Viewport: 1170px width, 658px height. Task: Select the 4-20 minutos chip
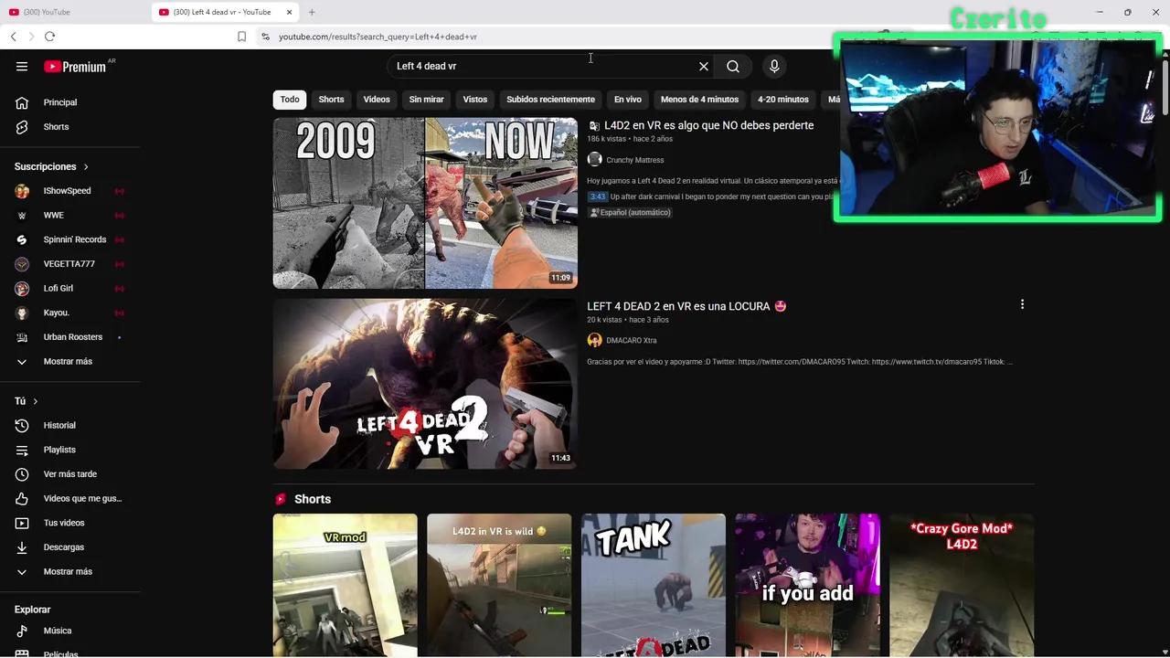tap(783, 100)
